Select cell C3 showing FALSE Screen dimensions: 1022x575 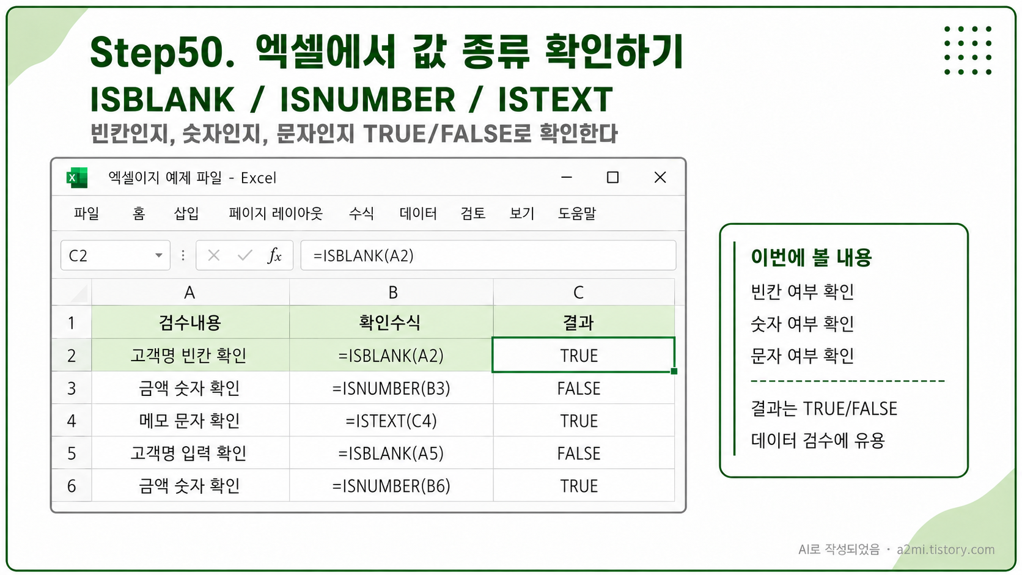pos(584,388)
